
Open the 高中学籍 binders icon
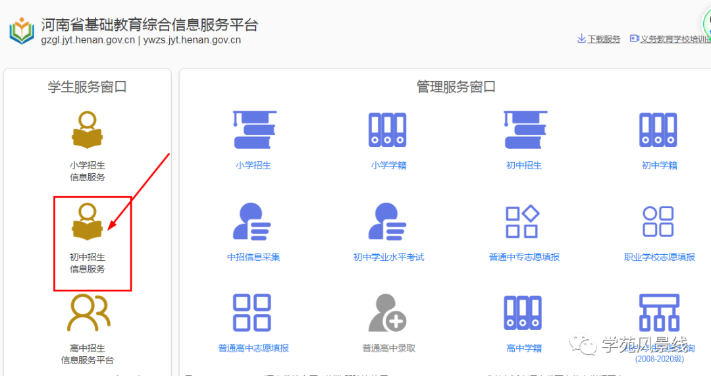pyautogui.click(x=523, y=313)
